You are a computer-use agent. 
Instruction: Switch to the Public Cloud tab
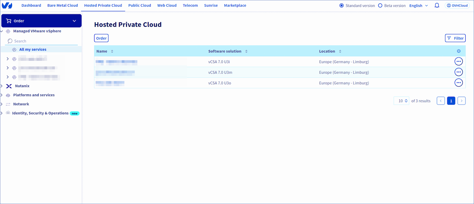(139, 5)
